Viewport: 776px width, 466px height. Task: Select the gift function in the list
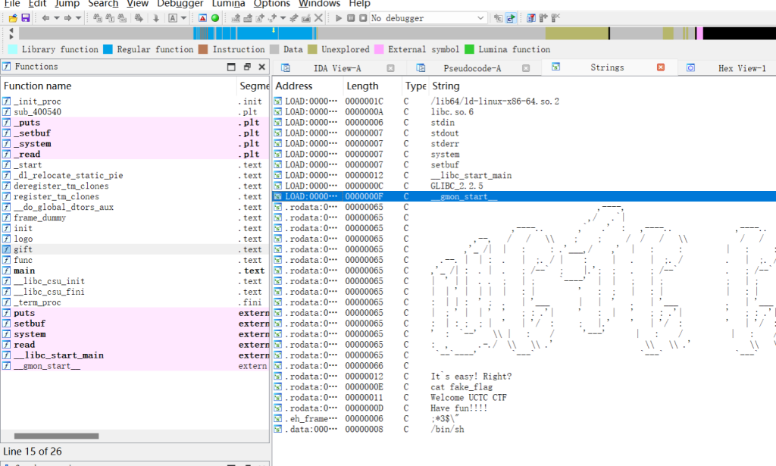click(23, 249)
